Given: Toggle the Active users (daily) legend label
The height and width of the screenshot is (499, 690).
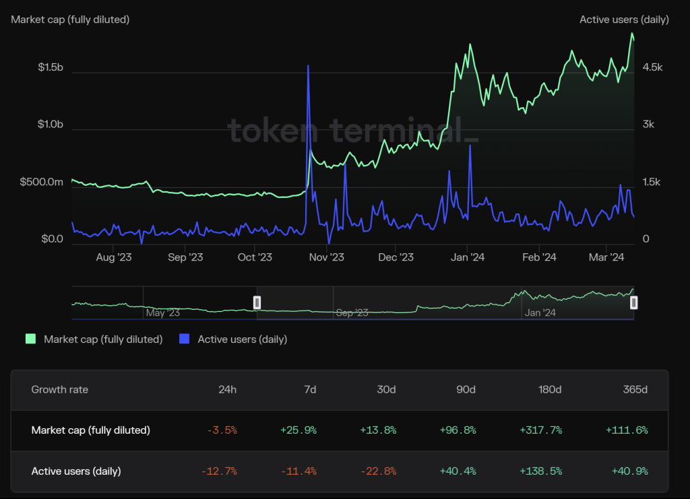Looking at the screenshot, I should 242,339.
